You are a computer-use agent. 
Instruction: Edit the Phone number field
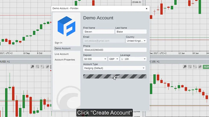point(115,50)
